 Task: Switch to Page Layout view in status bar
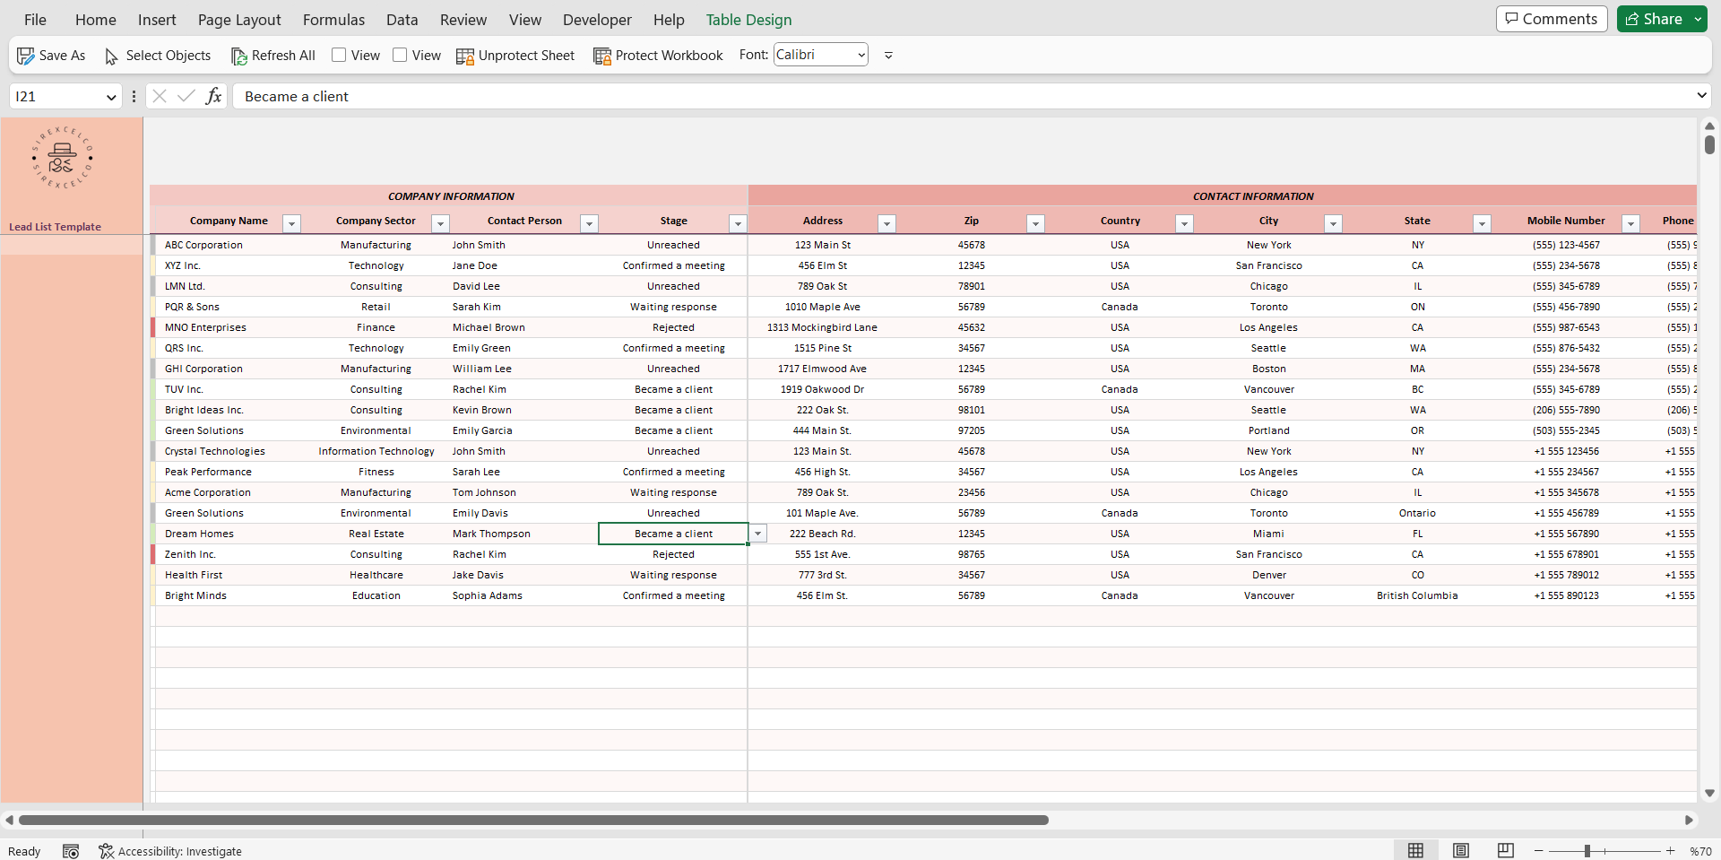tap(1461, 850)
